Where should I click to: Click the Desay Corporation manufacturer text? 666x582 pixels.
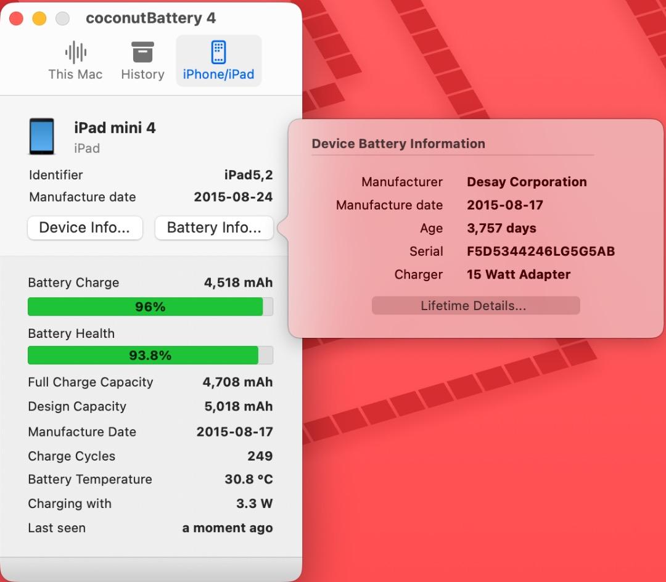click(x=527, y=182)
